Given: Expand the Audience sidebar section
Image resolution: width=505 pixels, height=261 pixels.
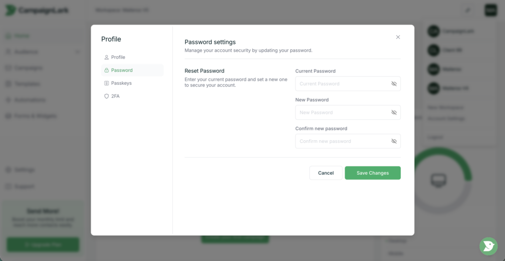Looking at the screenshot, I should coord(77,52).
